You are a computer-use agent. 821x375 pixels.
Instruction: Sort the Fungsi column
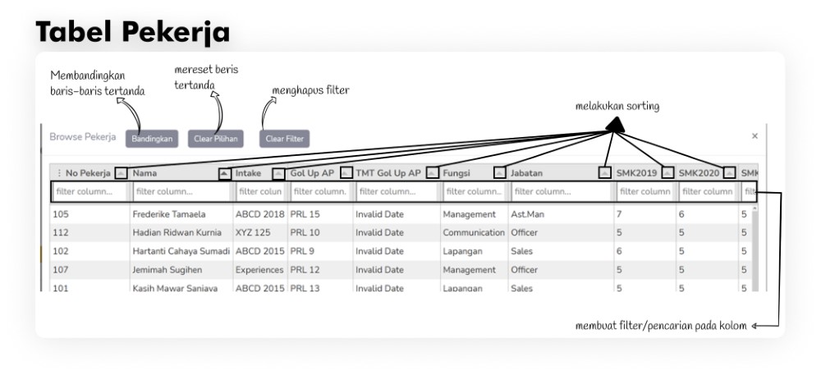[x=500, y=173]
